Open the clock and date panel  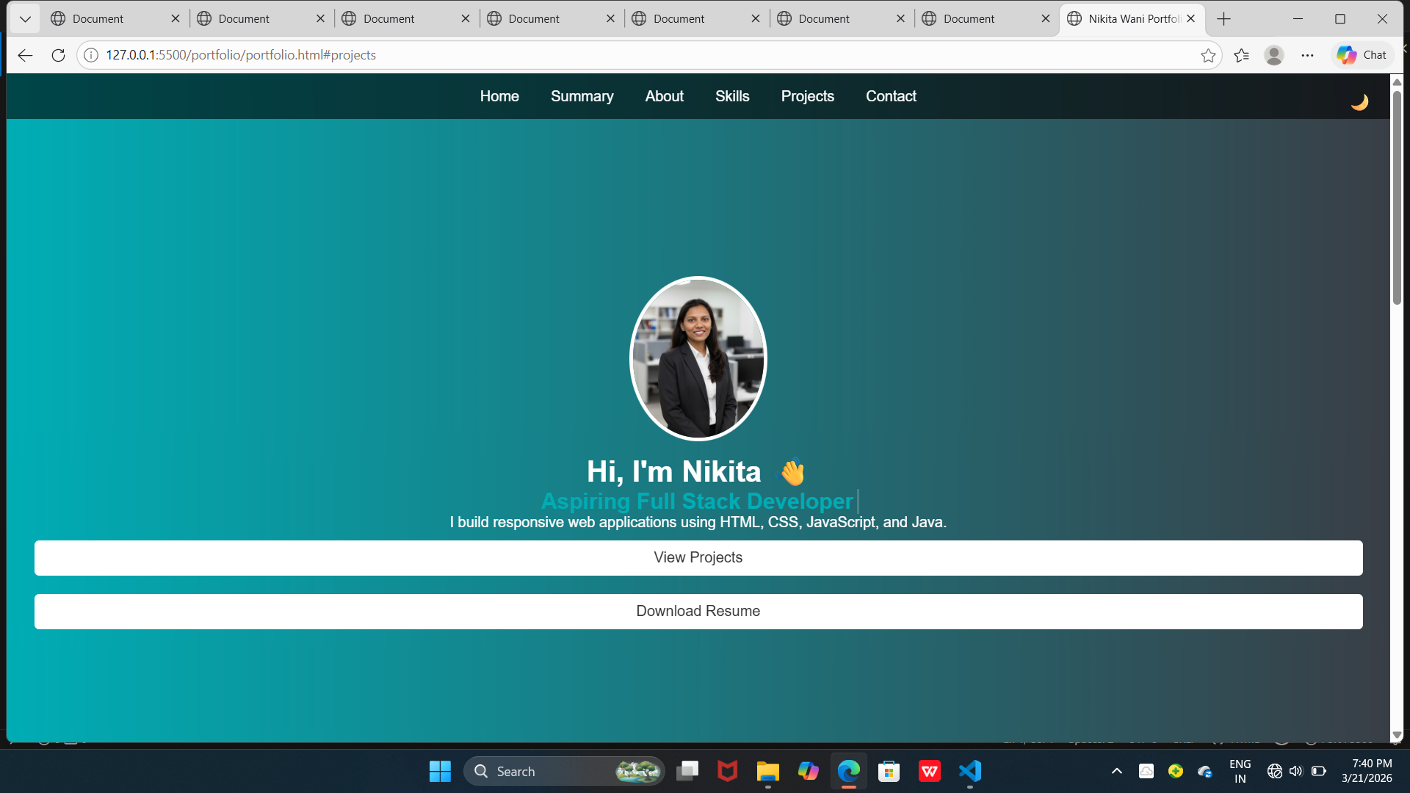[x=1367, y=771]
